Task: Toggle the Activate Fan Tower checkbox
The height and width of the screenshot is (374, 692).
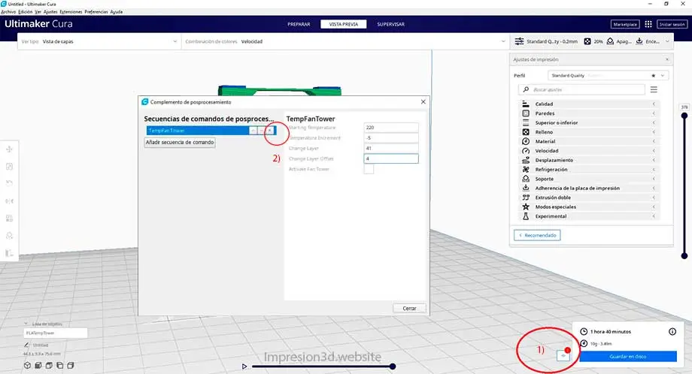Action: [369, 169]
